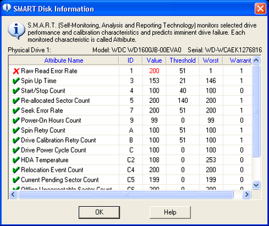Image resolution: width=269 pixels, height=226 pixels.
Task: Click the check icon beside Relocation Event Count
Action: click(x=16, y=170)
